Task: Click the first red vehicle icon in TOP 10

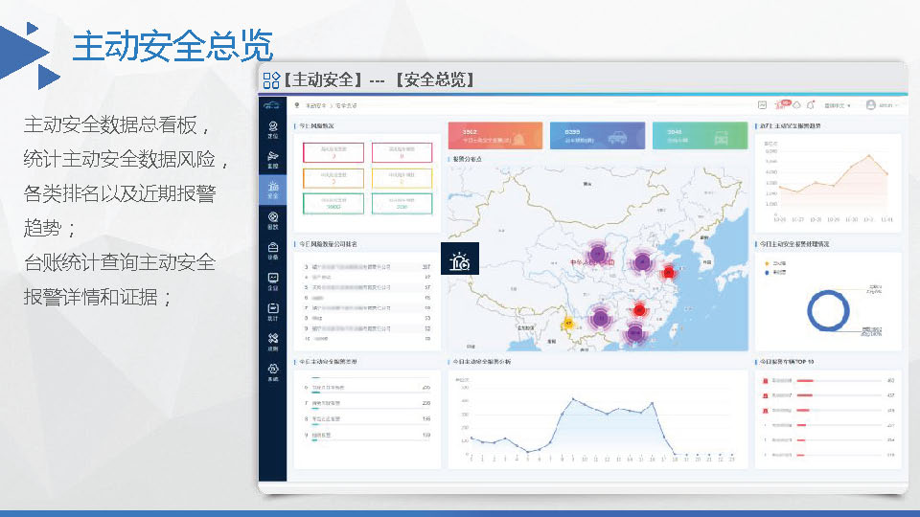Action: (765, 381)
